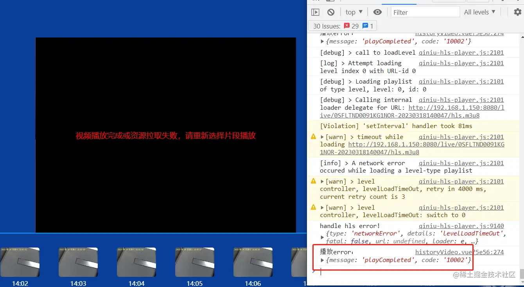Focus the console Filter input field
This screenshot has width=524, height=287.
click(x=425, y=12)
